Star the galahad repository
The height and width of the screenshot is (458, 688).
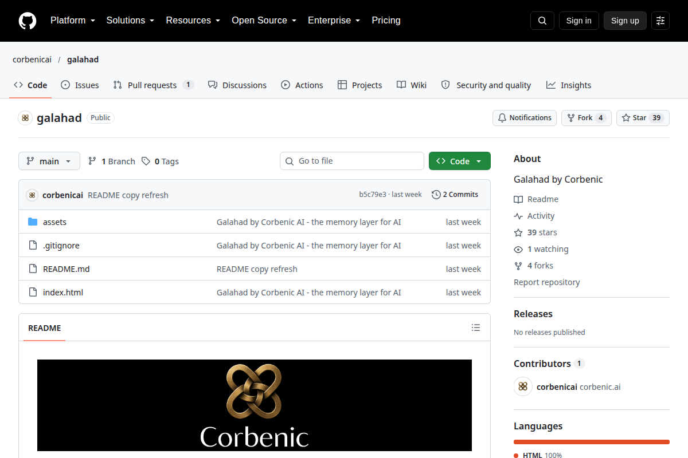[643, 118]
